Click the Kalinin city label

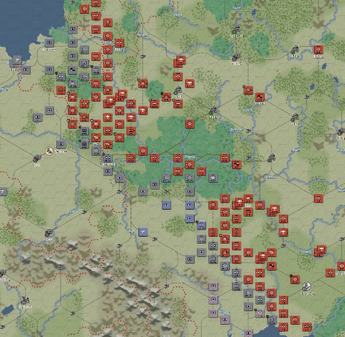[x=318, y=57]
